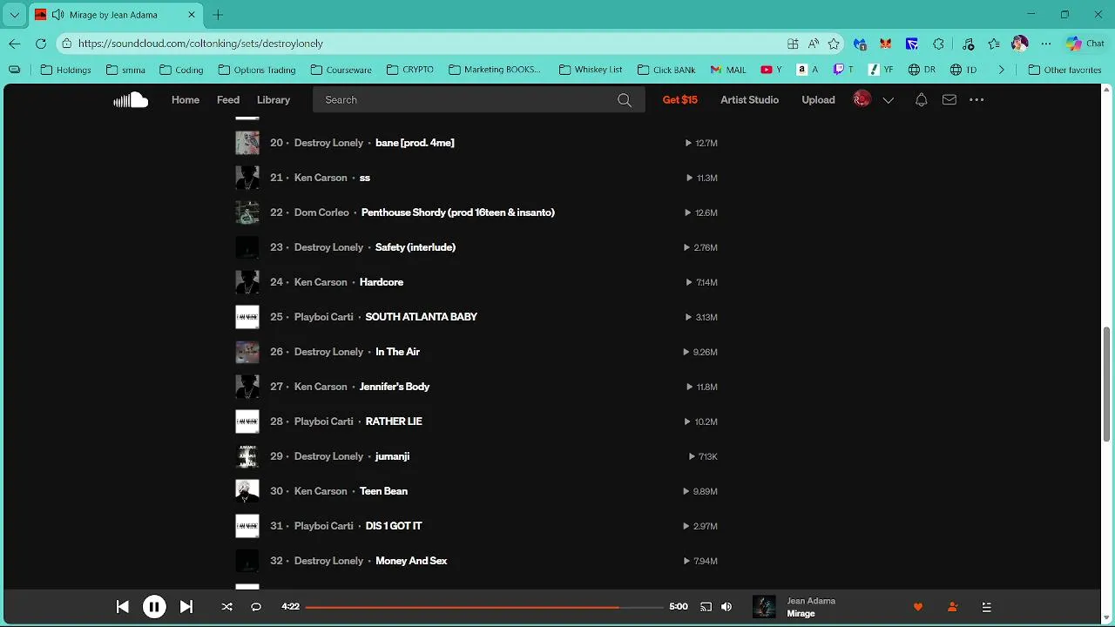Viewport: 1115px width, 627px height.
Task: Open Artist Studio
Action: click(x=749, y=100)
